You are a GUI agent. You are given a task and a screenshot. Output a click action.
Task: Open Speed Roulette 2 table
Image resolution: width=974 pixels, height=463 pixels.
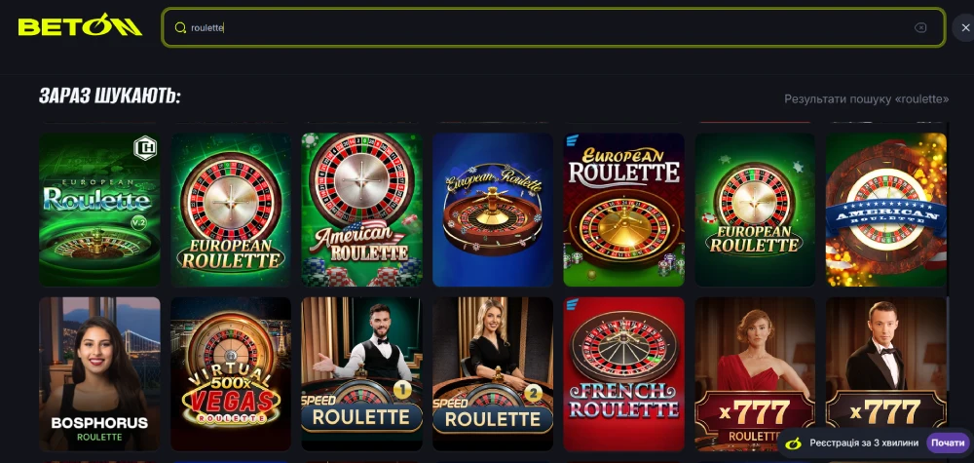[x=493, y=373]
